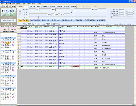Open the リコール menu
Viewport: 136px width, 106px height.
[x=29, y=4]
